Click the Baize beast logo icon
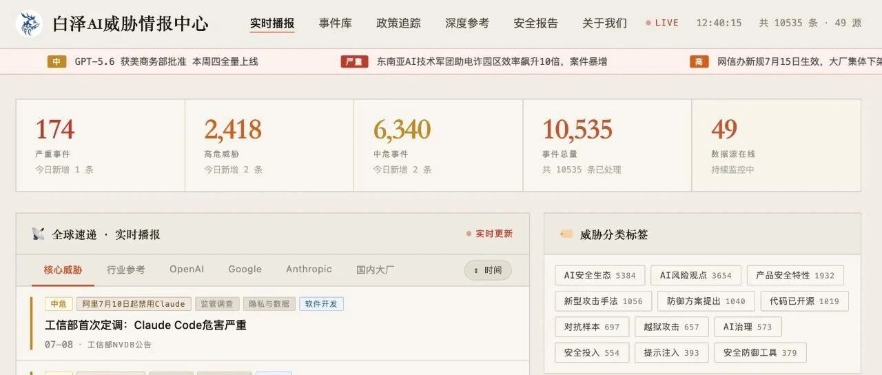 29,24
